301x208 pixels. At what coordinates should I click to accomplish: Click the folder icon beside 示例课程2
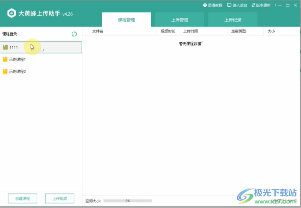[5, 71]
